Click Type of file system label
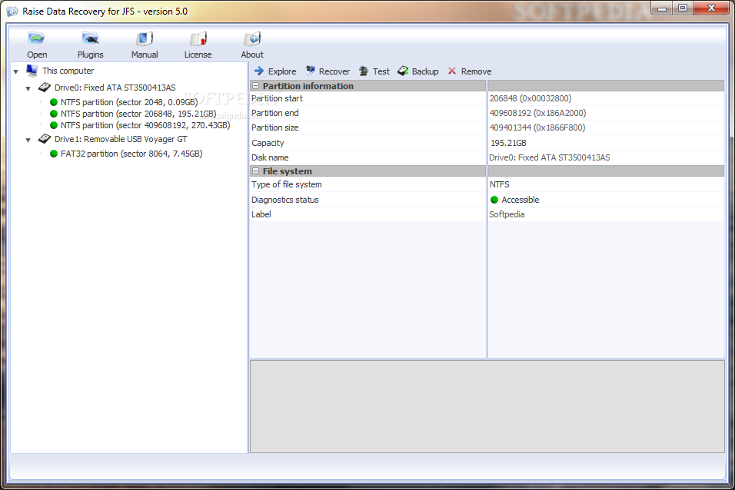This screenshot has height=490, width=735. (287, 184)
